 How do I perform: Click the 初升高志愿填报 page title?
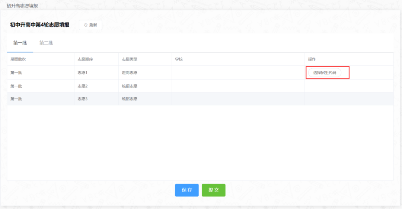pos(22,6)
